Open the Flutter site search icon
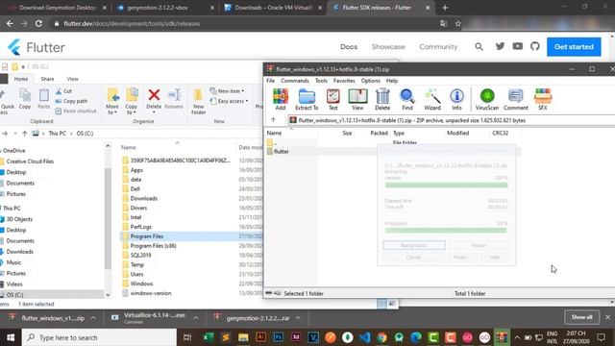615x346 pixels. (x=479, y=47)
